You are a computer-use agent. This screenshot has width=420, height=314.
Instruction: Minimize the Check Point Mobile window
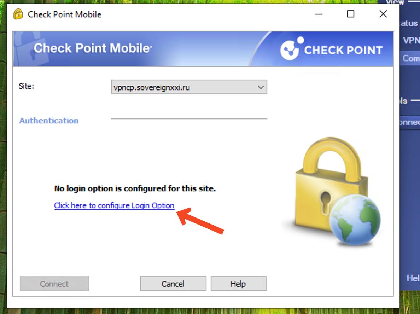tap(319, 14)
